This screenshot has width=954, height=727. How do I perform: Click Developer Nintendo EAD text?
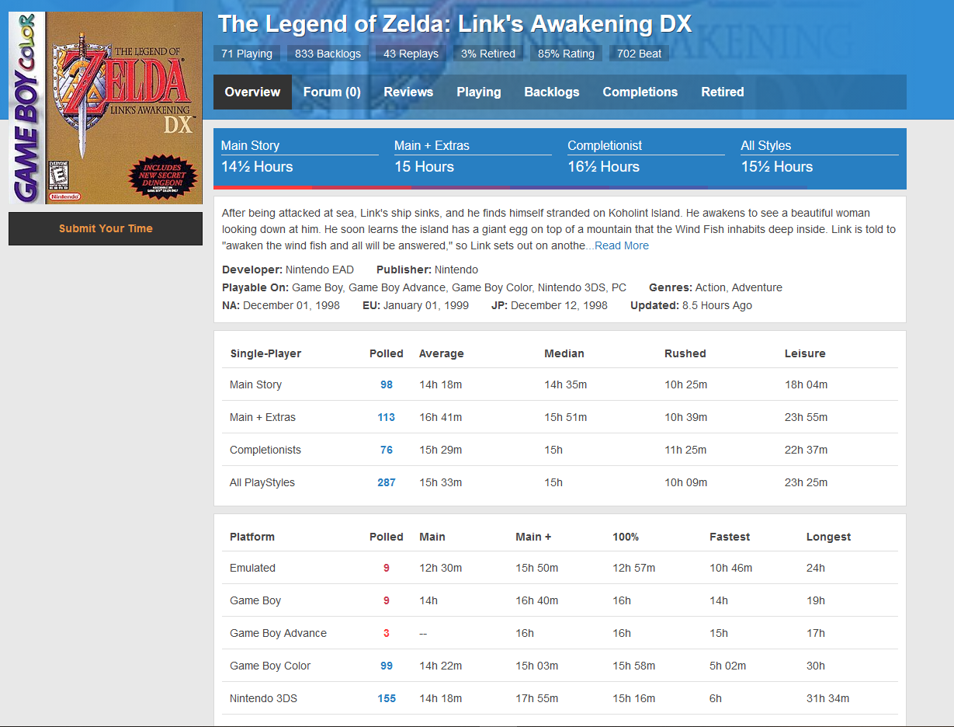coord(288,270)
